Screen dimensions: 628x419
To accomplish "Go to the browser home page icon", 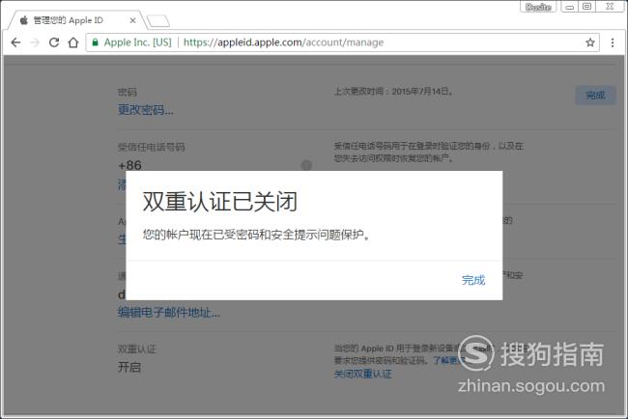I will pos(73,42).
